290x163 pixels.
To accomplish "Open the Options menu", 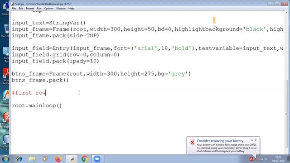I will click(48, 9).
